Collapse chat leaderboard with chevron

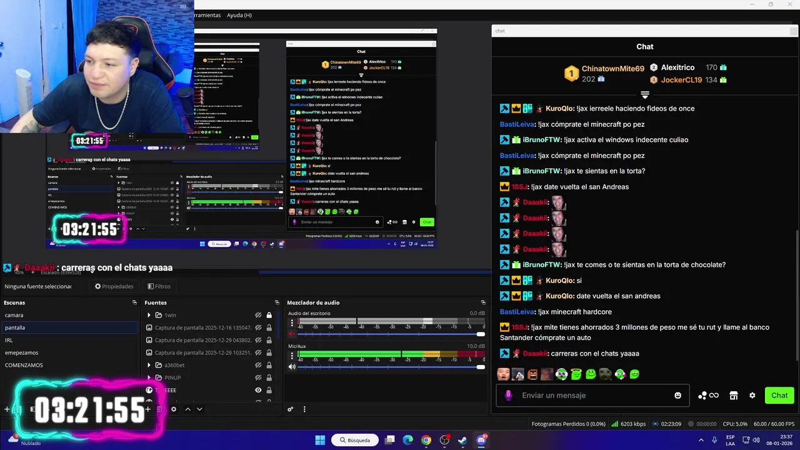pos(645,95)
